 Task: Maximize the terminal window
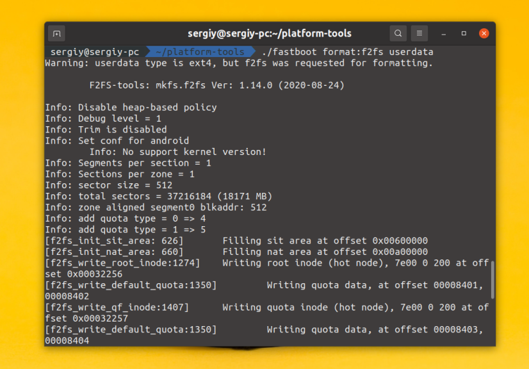pos(464,33)
